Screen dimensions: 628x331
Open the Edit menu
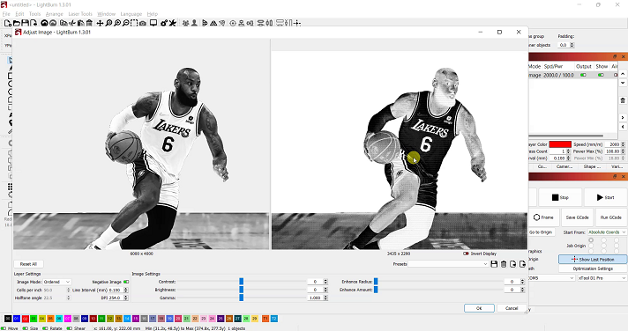pos(19,14)
